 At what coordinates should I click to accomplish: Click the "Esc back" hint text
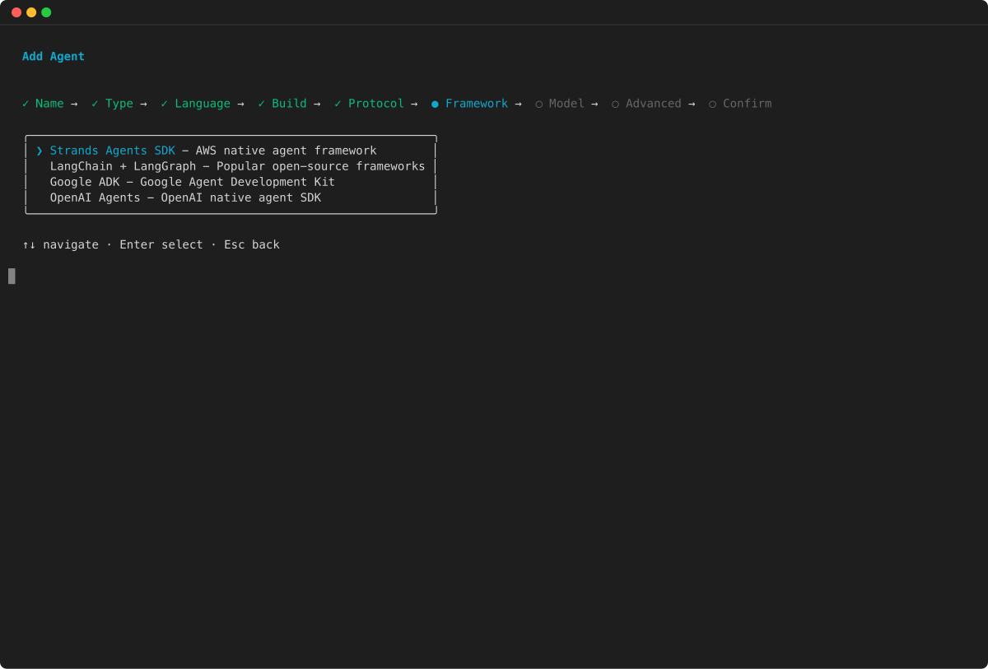[x=252, y=244]
